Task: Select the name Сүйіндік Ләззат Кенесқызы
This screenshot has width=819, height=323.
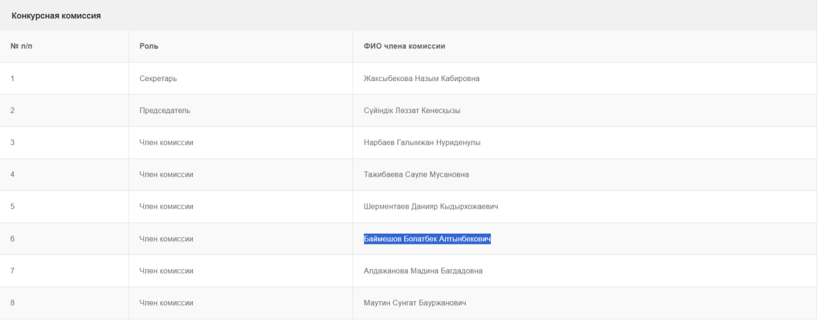Action: [411, 110]
